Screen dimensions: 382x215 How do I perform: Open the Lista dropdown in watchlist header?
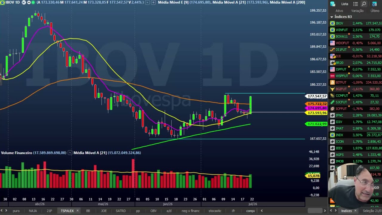[x=345, y=4]
